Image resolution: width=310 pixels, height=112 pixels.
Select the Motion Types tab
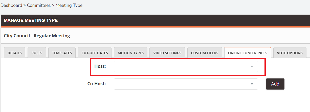coord(130,53)
